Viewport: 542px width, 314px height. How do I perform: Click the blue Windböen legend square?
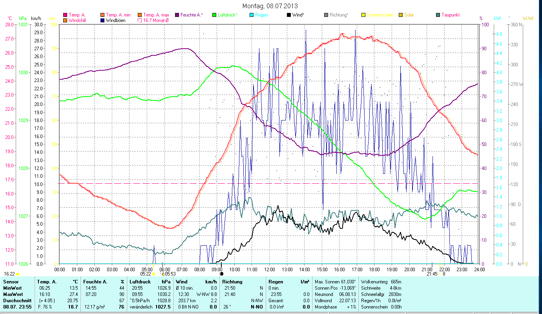tap(103, 20)
